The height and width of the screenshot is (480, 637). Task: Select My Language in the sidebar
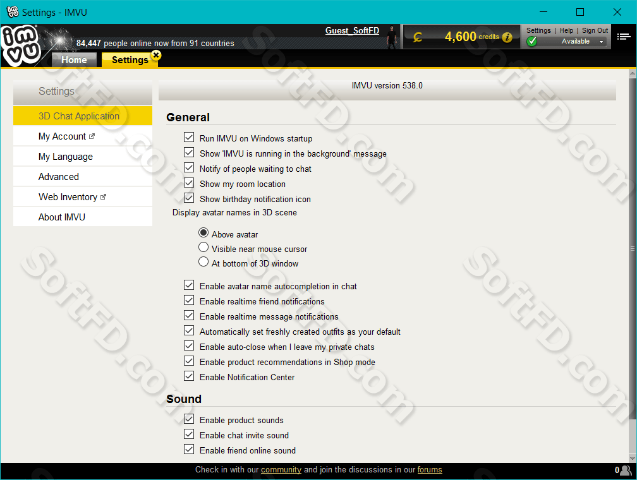83,157
